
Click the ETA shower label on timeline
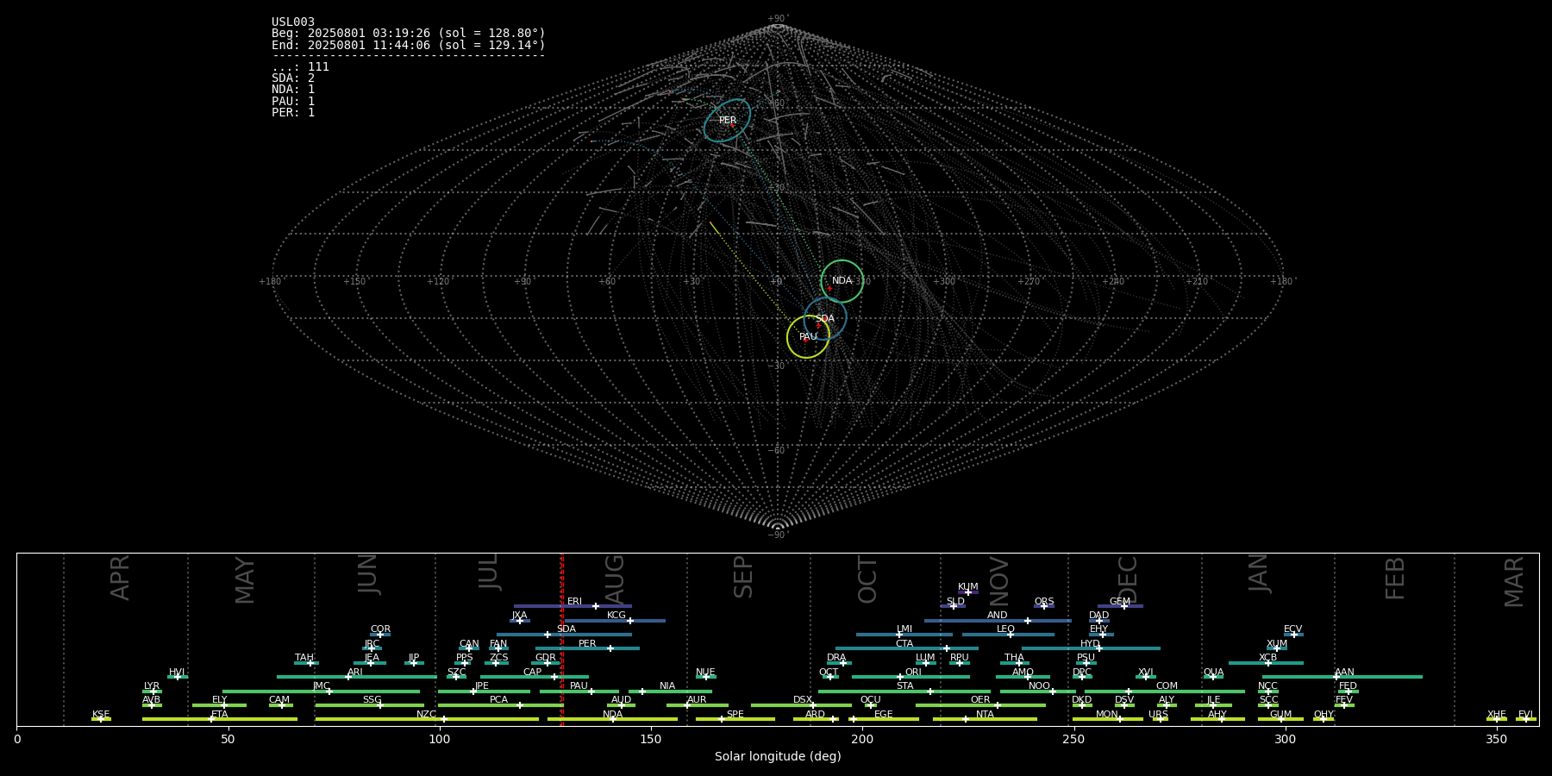point(220,715)
